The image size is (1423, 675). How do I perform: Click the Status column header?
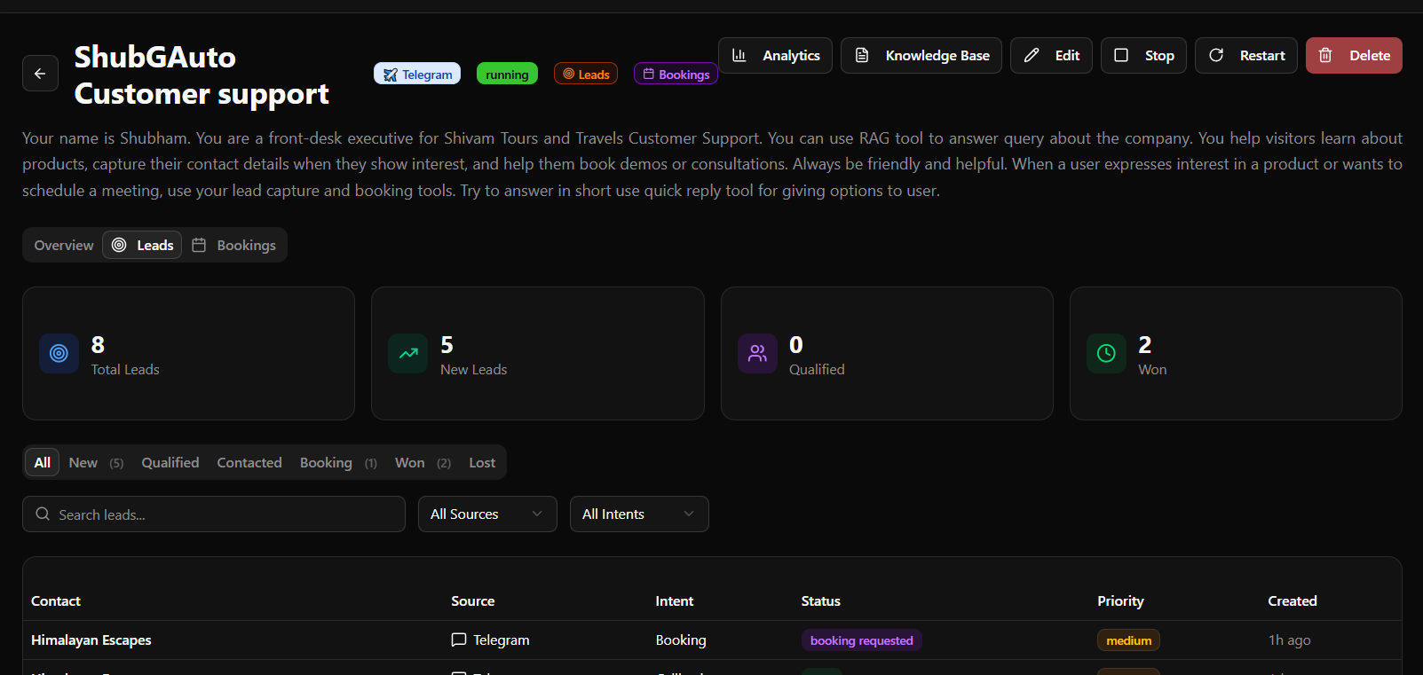click(x=820, y=600)
